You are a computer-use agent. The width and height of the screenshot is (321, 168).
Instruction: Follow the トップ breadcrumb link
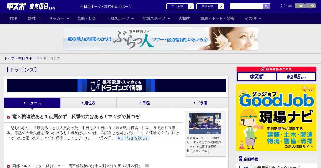(9, 58)
